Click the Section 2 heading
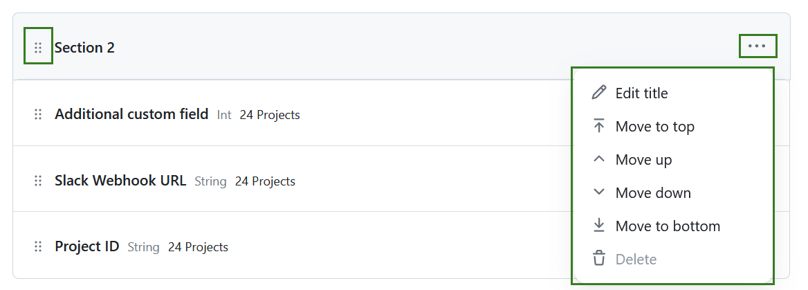 [x=84, y=48]
